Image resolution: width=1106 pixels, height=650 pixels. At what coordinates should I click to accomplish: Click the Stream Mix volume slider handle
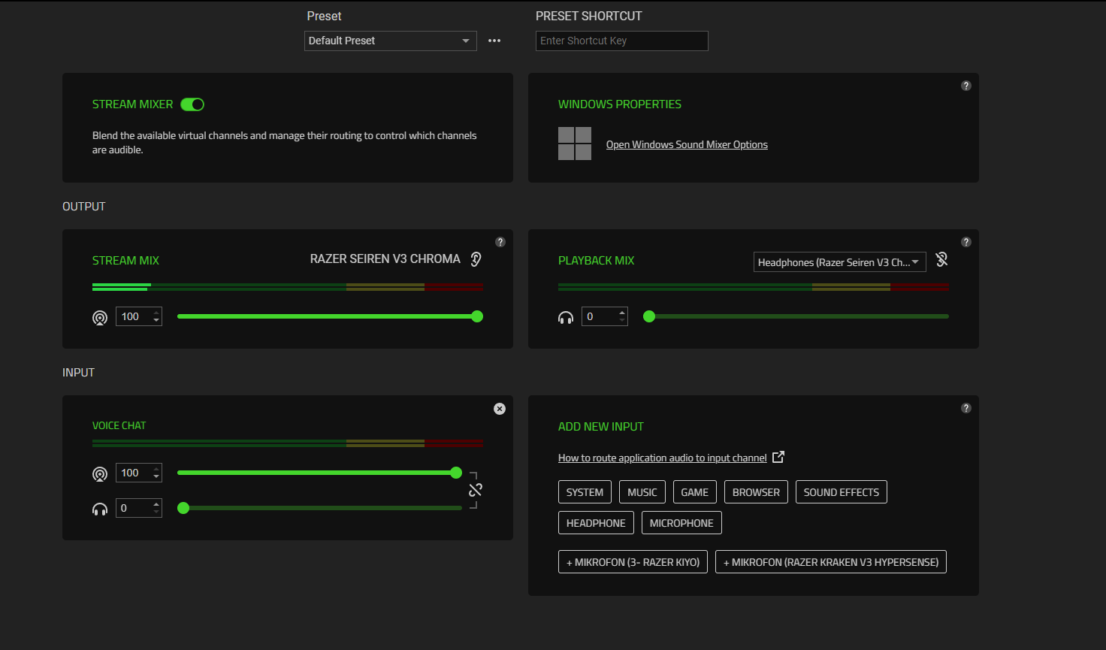coord(477,316)
